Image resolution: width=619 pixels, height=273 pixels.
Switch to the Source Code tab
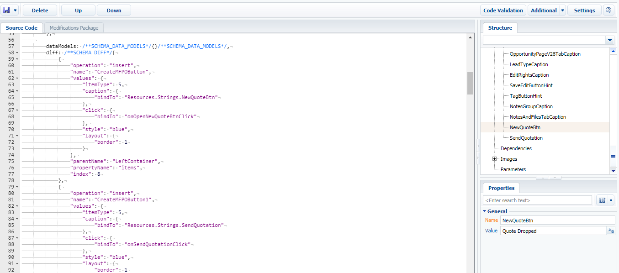tap(21, 28)
